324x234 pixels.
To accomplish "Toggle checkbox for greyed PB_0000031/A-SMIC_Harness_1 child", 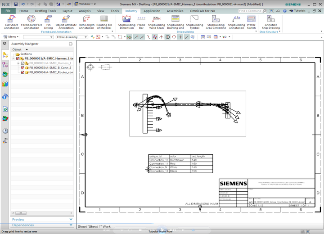I will point(23,63).
